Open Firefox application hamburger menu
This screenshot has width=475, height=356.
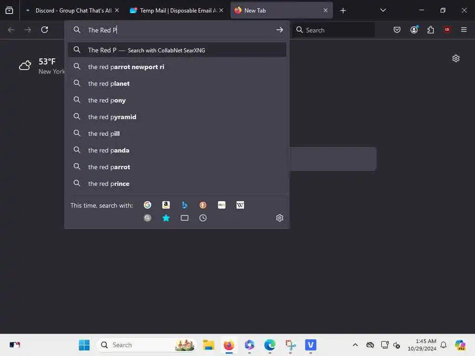[464, 30]
